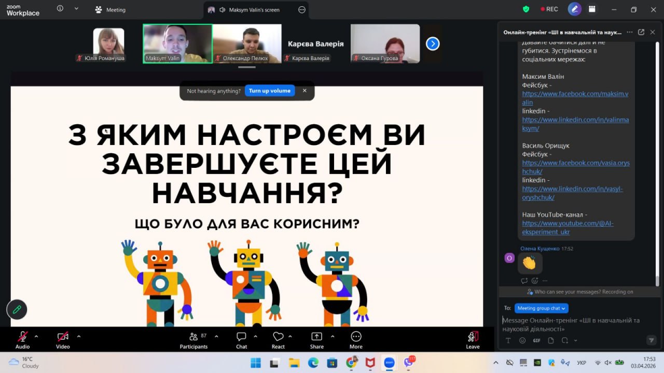Open the meeting information icon
Viewport: 664px width, 373px height.
60,9
